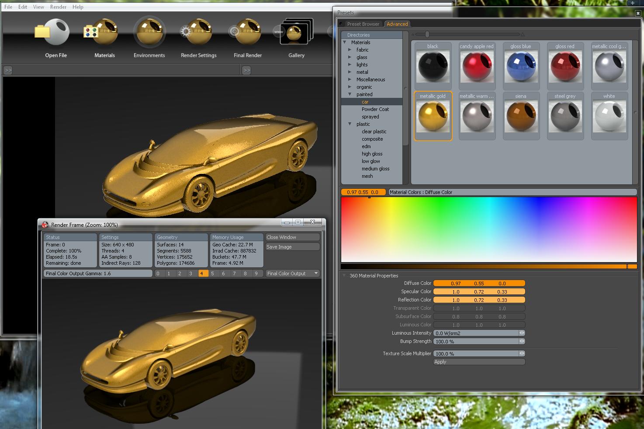Image resolution: width=644 pixels, height=429 pixels.
Task: Collapse the 360 Material Properties section
Action: pyautogui.click(x=344, y=276)
